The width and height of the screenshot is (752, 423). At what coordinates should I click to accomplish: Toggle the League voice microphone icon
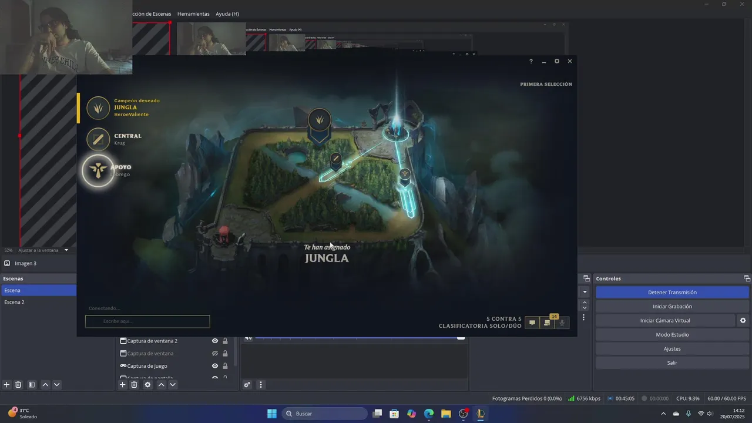(562, 323)
